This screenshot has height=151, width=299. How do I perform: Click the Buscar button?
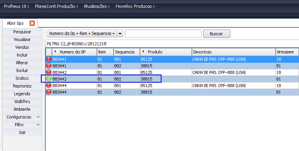point(217,34)
